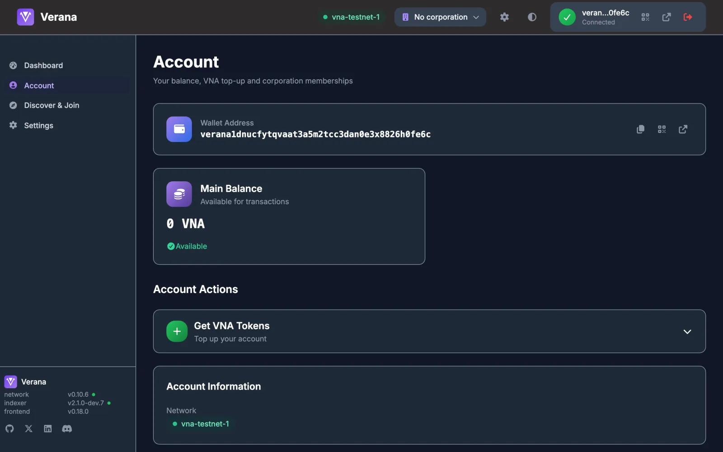This screenshot has width=723, height=452.
Task: Open Verana GitHub link
Action: pyautogui.click(x=9, y=428)
